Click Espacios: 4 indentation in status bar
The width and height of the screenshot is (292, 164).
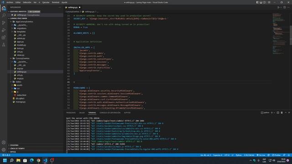pyautogui.click(x=218, y=155)
